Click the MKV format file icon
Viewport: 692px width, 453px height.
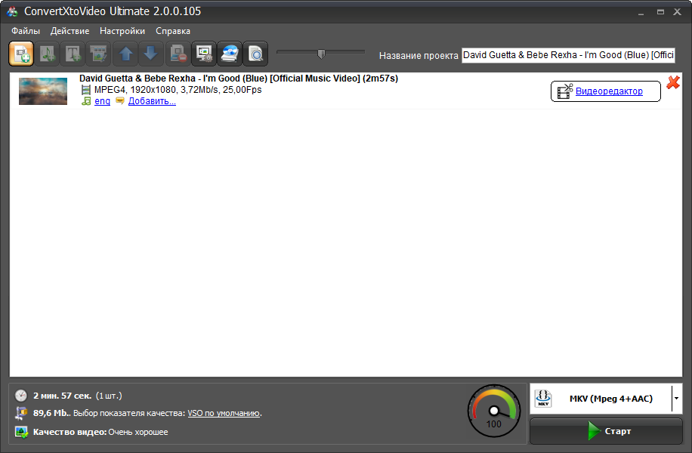click(543, 399)
